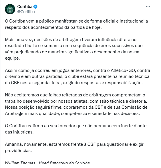This screenshot has height=168, width=161.
Task: Click the paragraph starting "Assim como já ocorreu"
Action: 77,76
